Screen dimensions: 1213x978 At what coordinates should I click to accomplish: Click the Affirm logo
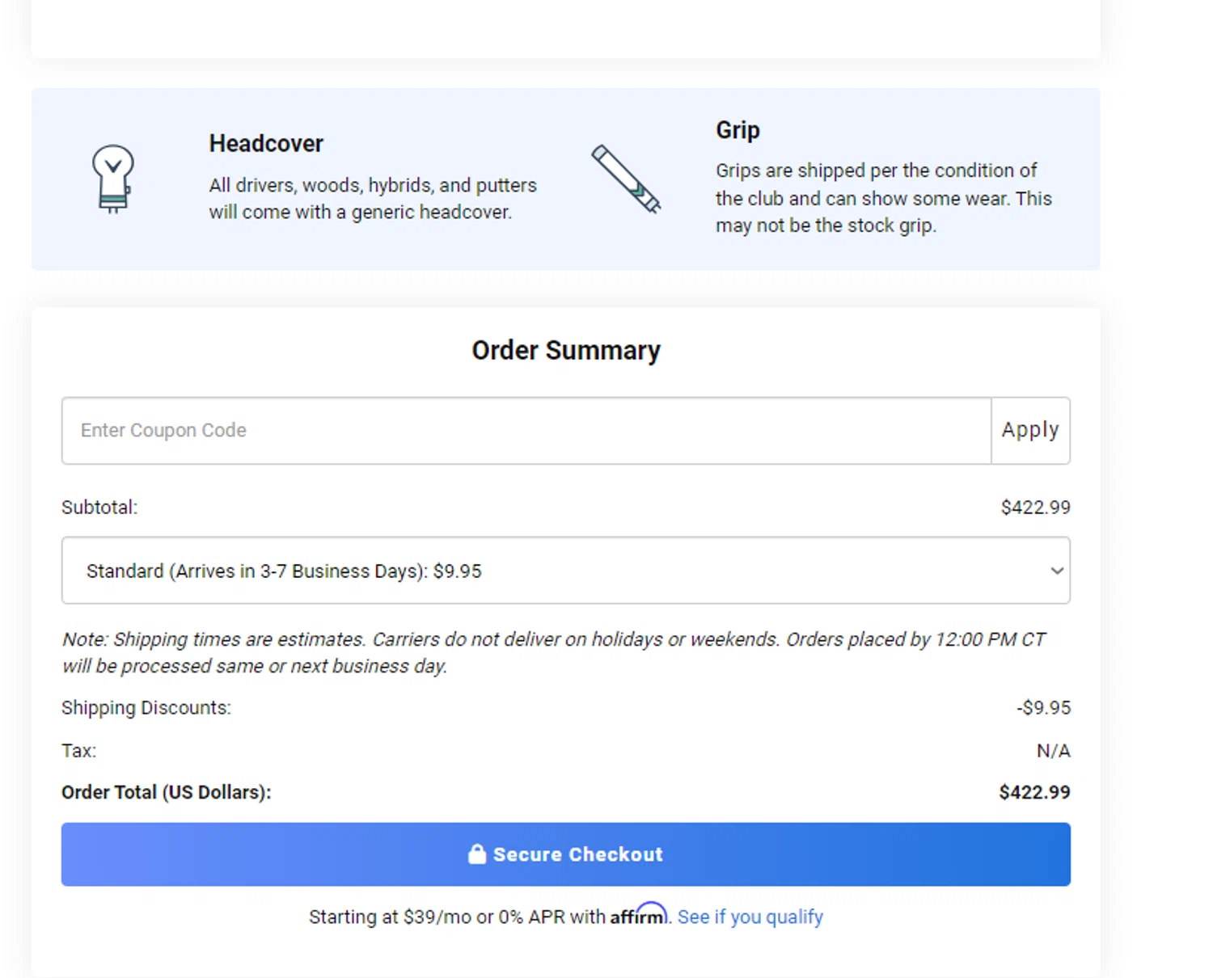pyautogui.click(x=638, y=916)
